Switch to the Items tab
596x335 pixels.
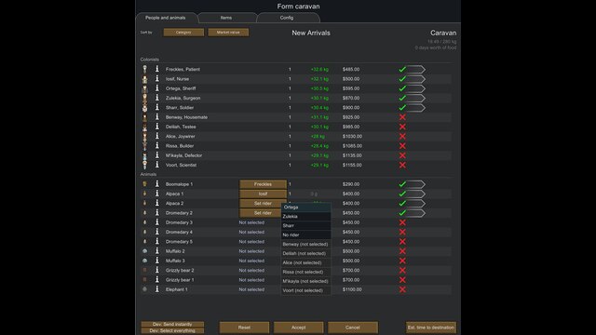click(226, 18)
